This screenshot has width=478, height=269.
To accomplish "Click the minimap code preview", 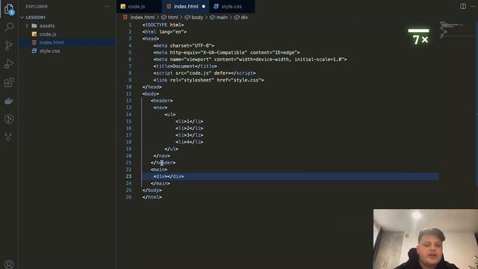I will click(x=452, y=29).
